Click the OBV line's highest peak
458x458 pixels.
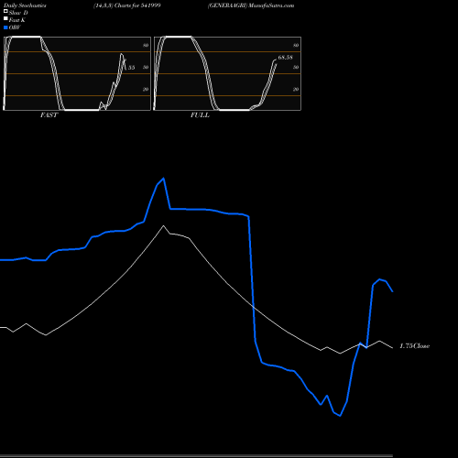[164, 179]
